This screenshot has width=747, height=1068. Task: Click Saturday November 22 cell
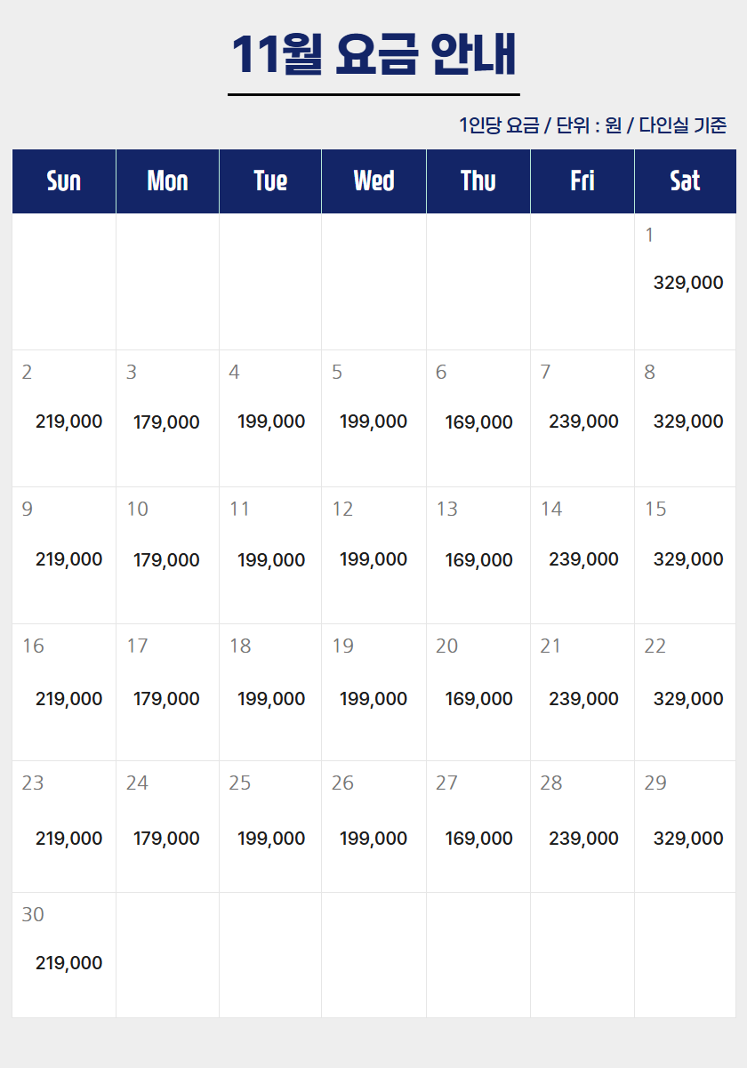click(x=685, y=692)
